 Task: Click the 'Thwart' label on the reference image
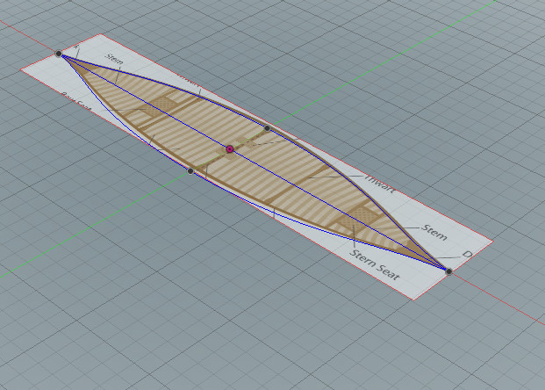tap(380, 183)
